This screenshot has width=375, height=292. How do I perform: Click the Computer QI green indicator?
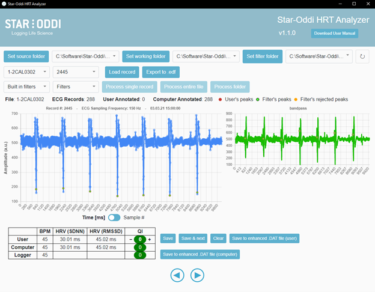coord(140,248)
